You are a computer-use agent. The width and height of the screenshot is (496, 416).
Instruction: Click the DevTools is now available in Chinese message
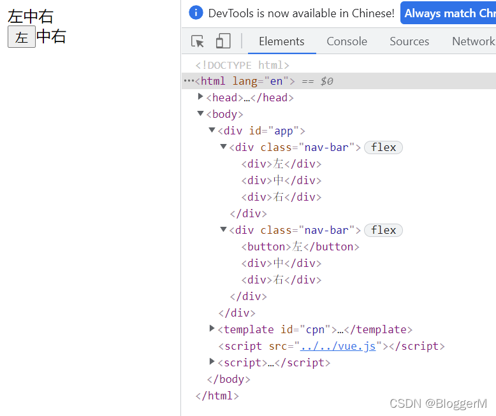(x=301, y=13)
